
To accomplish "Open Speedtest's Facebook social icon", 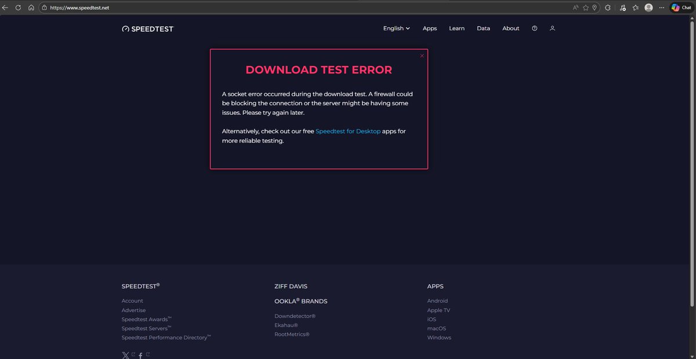I will (140, 356).
